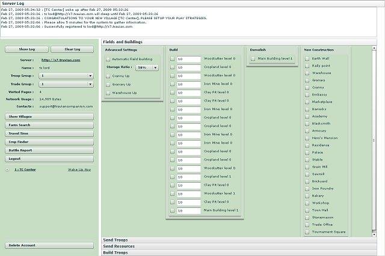
Task: Select Hero's Mansion under New Construction
Action: pos(307,138)
